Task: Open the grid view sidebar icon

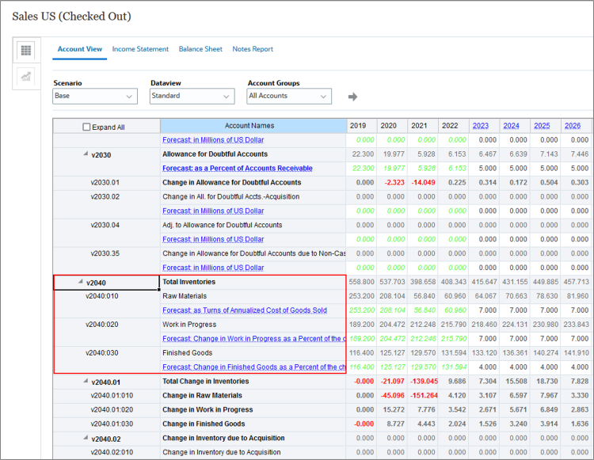Action: 26,51
